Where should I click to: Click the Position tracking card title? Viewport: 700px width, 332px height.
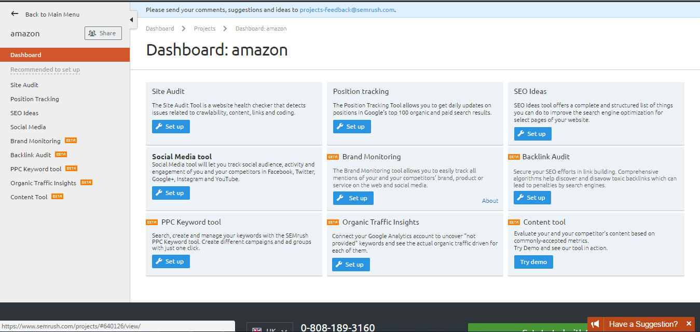tap(361, 91)
